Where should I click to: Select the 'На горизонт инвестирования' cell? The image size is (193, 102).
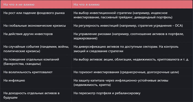[x=132, y=72]
